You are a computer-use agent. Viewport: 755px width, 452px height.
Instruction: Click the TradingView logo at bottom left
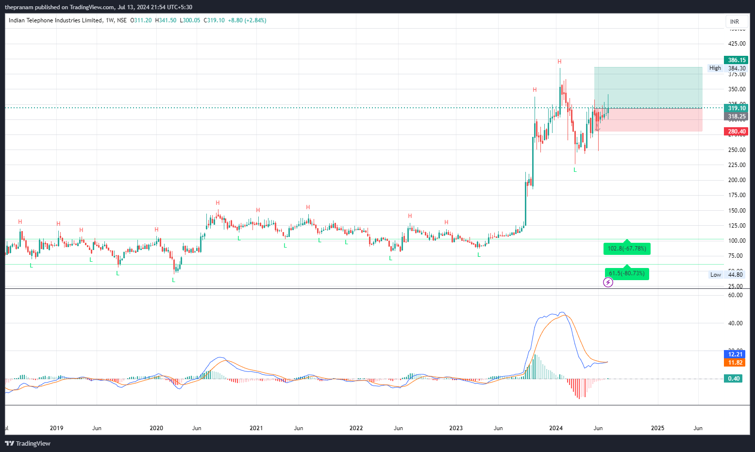coord(28,443)
